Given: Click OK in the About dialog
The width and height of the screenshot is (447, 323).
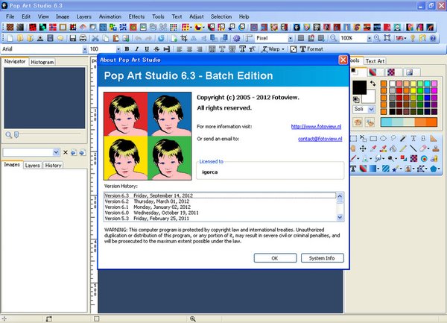Looking at the screenshot, I should pyautogui.click(x=274, y=258).
